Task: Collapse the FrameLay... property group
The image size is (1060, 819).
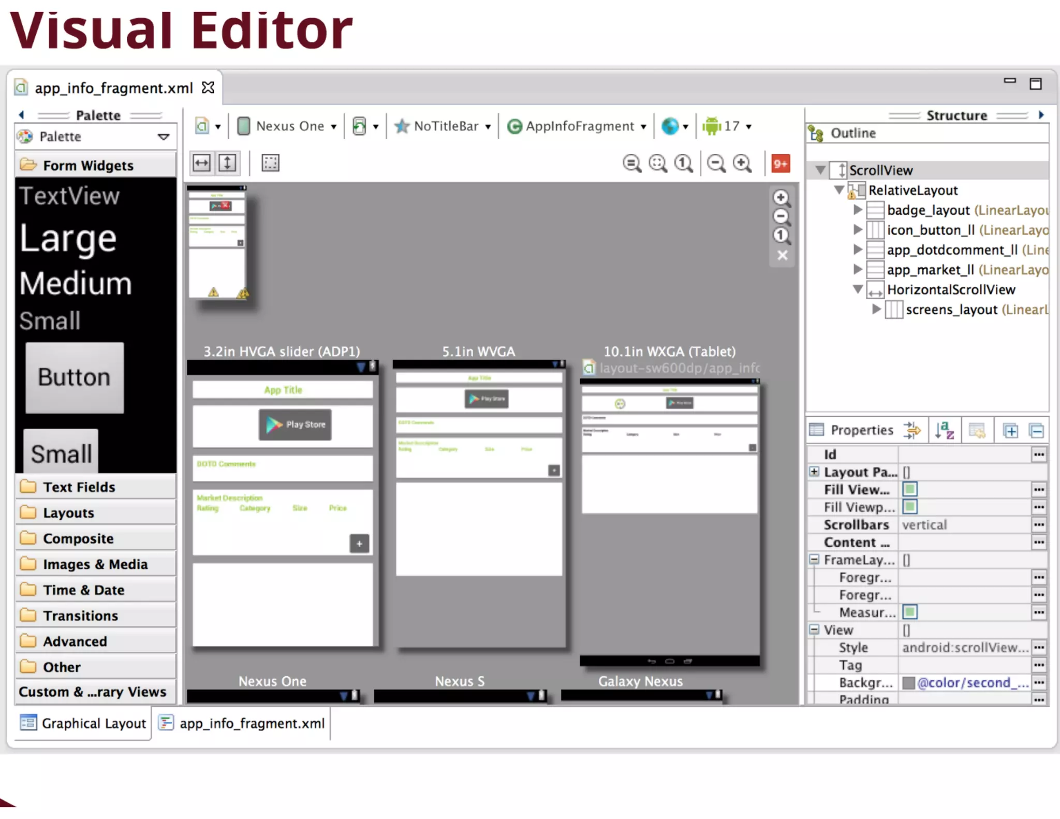Action: (x=814, y=560)
